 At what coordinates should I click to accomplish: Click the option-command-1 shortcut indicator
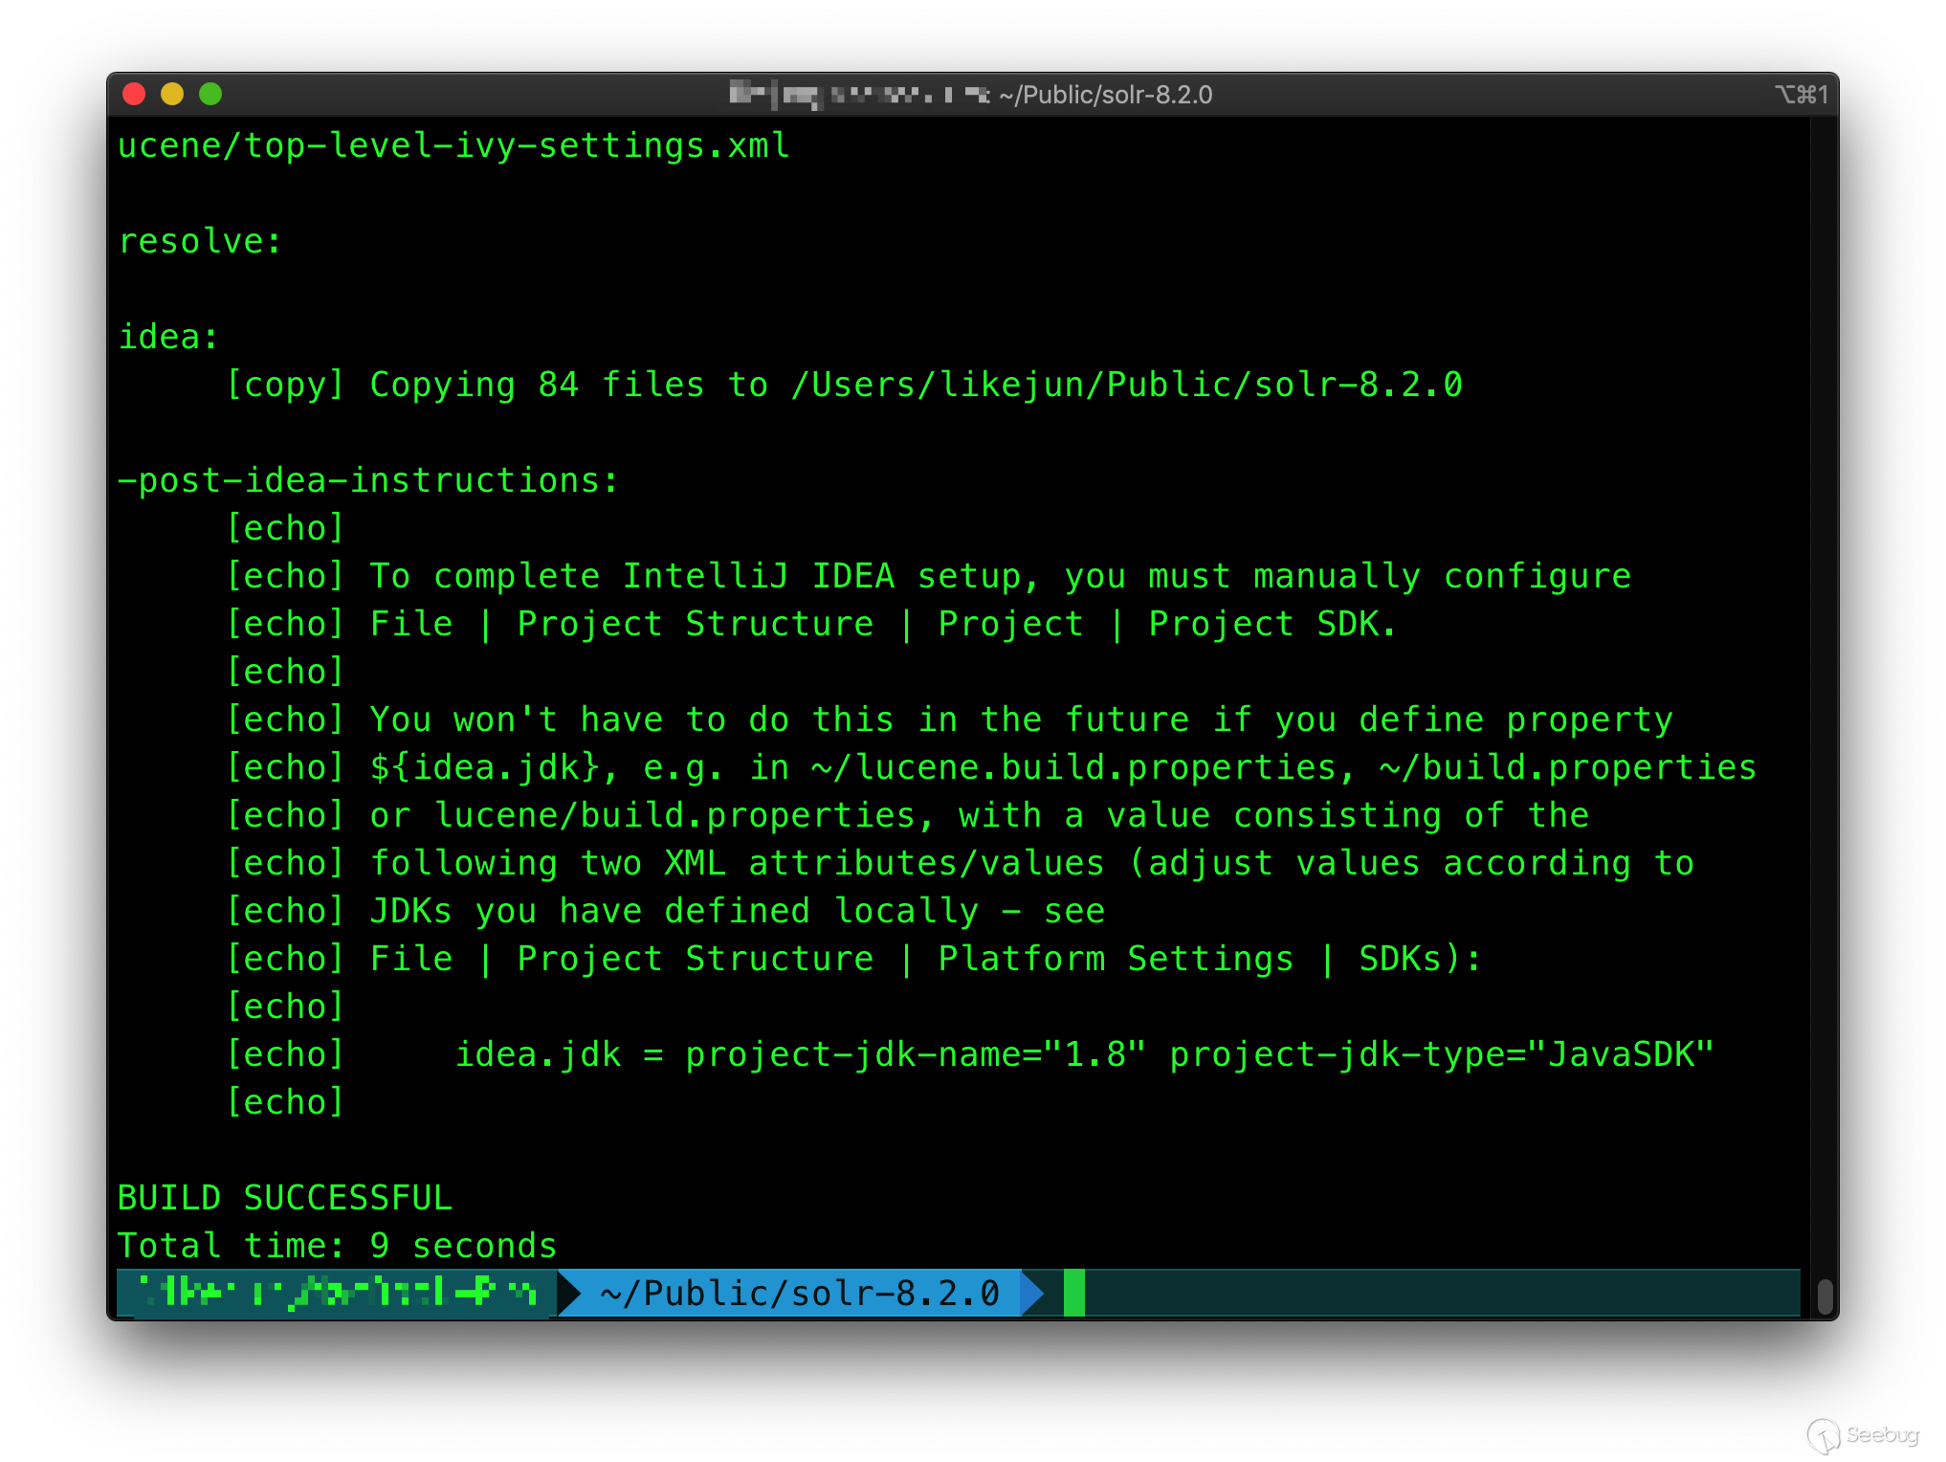pos(1801,95)
